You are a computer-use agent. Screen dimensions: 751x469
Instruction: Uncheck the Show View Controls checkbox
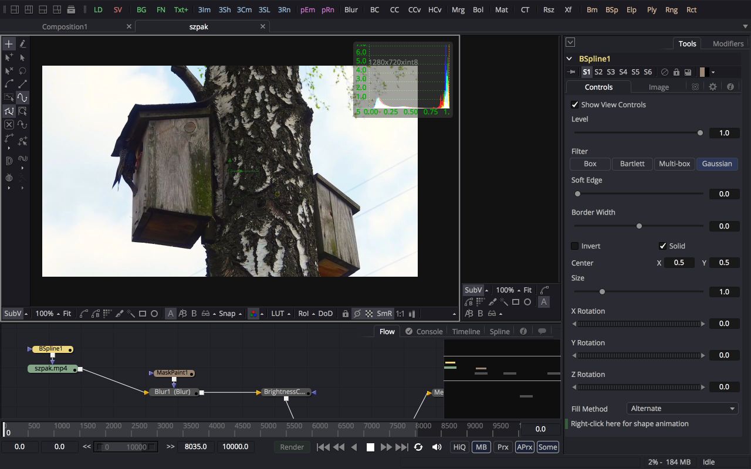point(575,104)
